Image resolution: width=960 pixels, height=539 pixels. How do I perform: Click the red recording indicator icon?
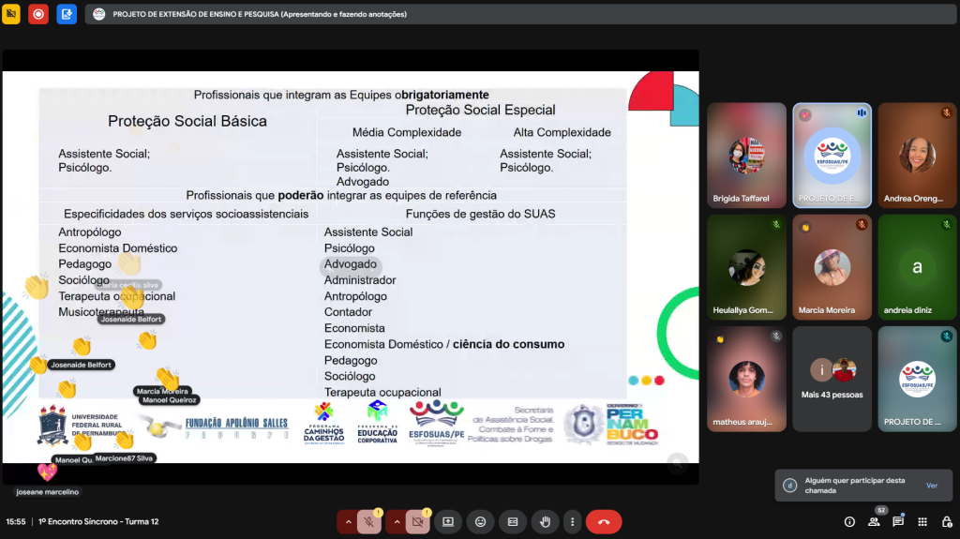pos(38,14)
